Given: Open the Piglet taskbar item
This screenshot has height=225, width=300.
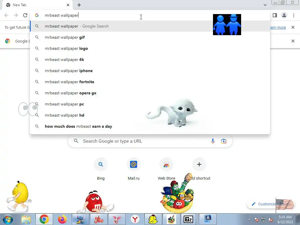Looking at the screenshot, I should click(117, 219).
